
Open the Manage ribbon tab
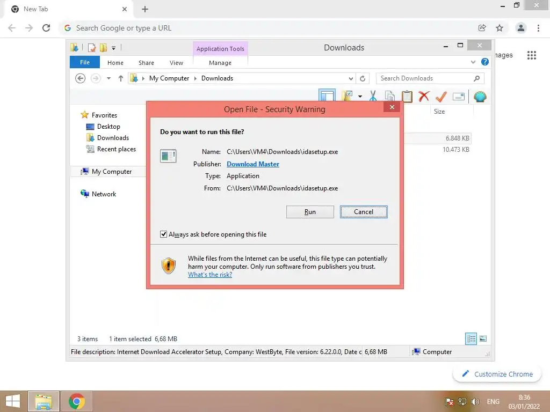[220, 63]
